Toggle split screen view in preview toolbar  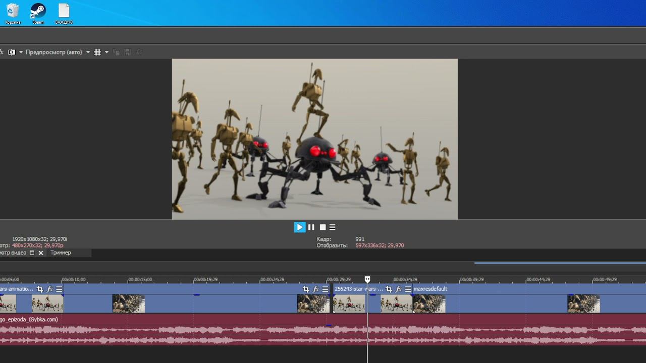pyautogui.click(x=12, y=52)
